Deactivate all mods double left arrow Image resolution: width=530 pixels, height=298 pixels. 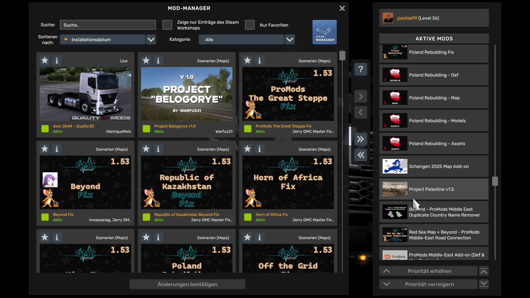[x=361, y=155]
